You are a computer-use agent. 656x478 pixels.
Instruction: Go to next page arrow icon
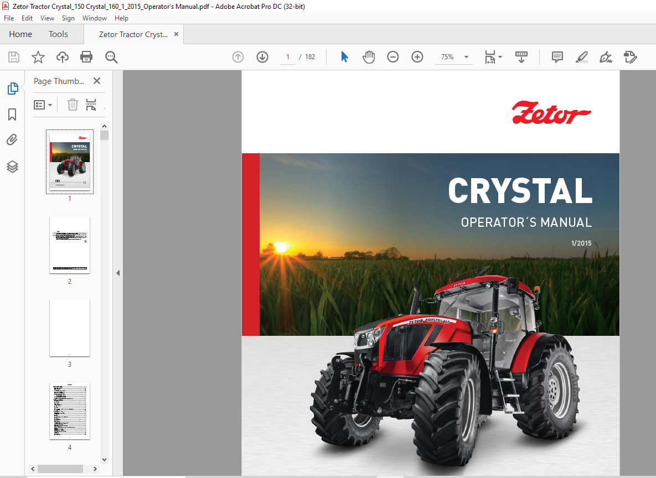tap(262, 57)
